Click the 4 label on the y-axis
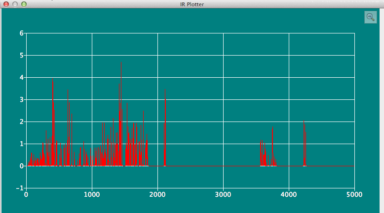This screenshot has width=384, height=213. coord(21,78)
